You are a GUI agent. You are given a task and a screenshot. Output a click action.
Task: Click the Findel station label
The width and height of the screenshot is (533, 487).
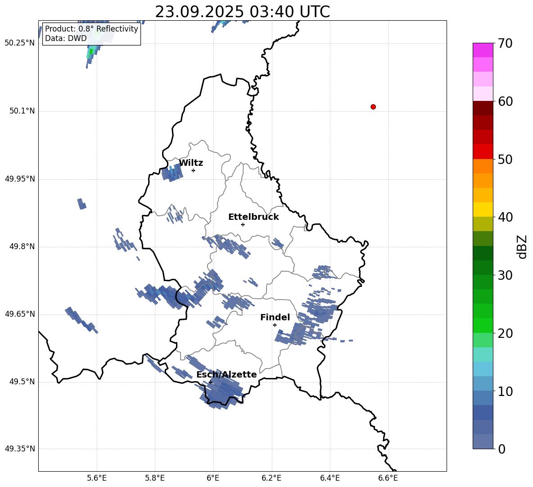coord(275,317)
